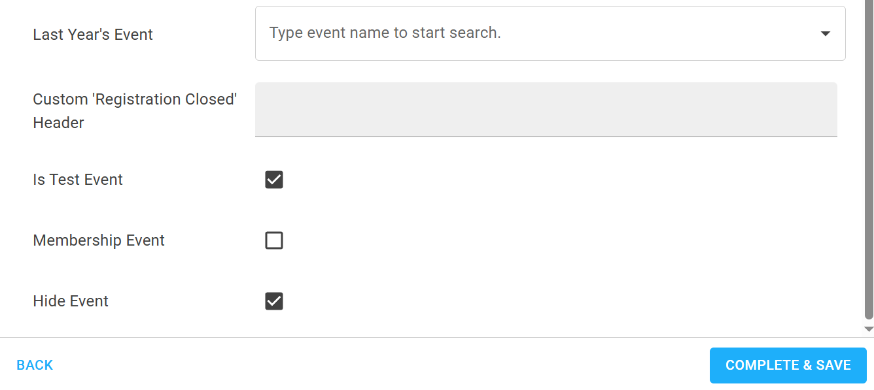Click the Is Test Event label text
The height and width of the screenshot is (390, 874).
[77, 179]
